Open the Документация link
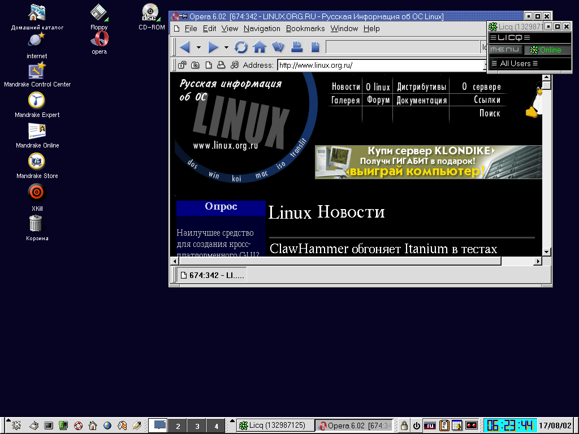 (x=421, y=100)
